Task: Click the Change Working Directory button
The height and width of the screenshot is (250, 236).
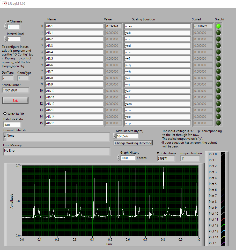Action: 133,143
